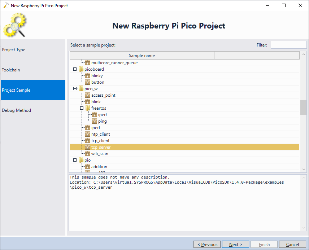309x250 pixels.
Task: Collapse the pio tree node
Action: tap(75, 160)
